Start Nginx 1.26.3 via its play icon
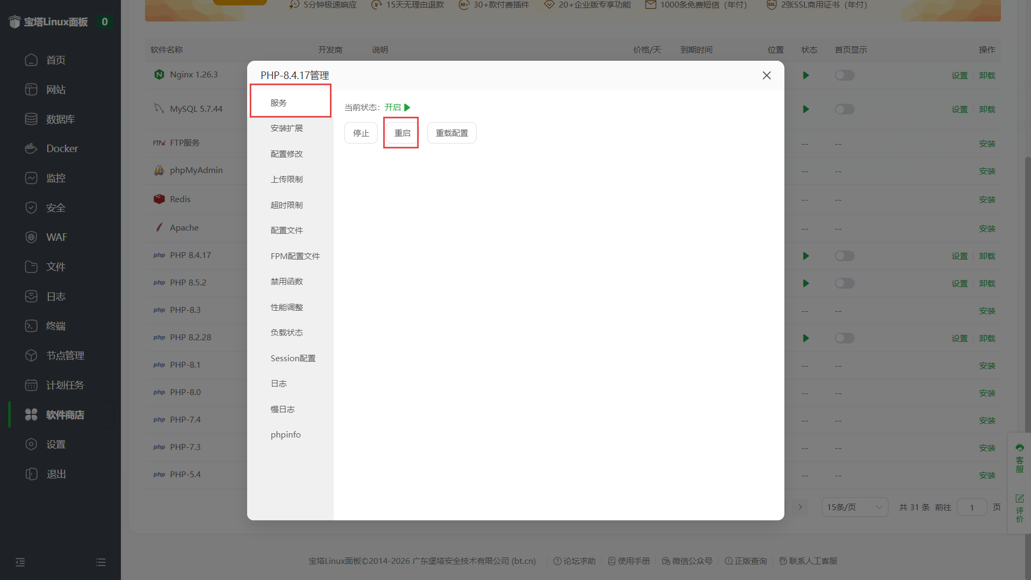 805,75
